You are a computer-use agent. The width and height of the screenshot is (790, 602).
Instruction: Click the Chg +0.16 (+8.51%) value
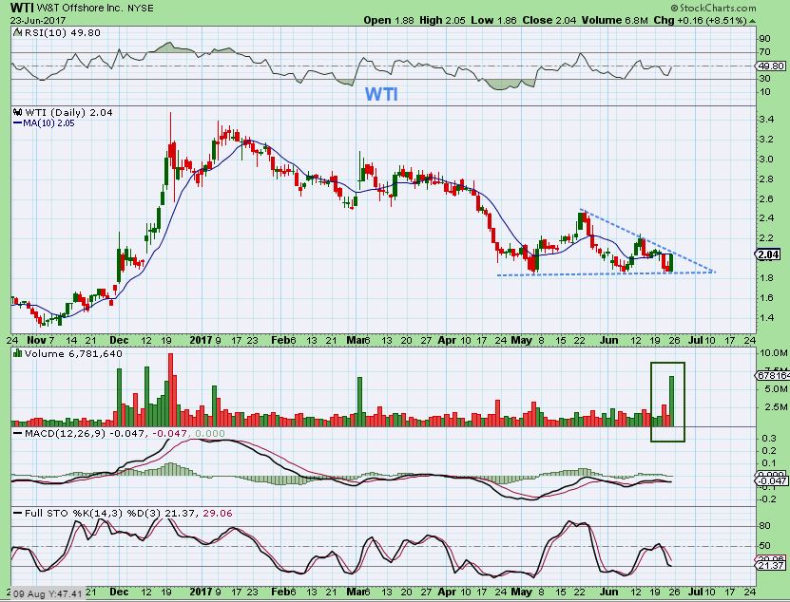(701, 20)
